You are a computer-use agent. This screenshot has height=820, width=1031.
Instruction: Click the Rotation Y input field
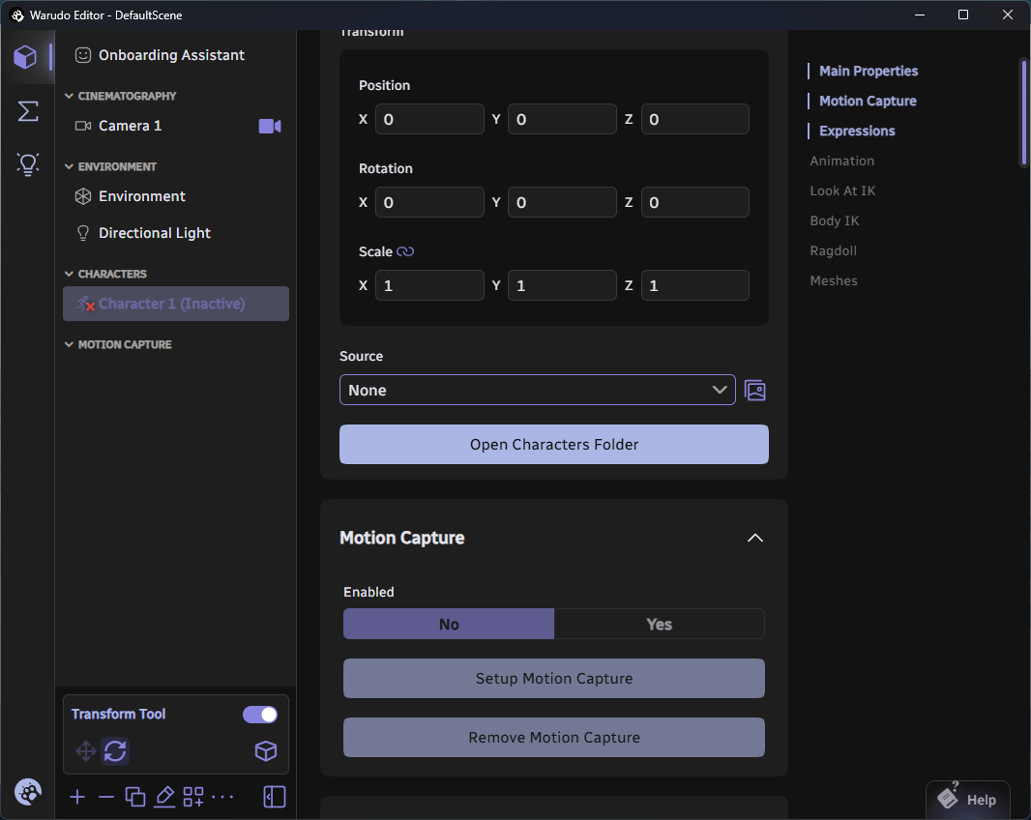pyautogui.click(x=562, y=202)
